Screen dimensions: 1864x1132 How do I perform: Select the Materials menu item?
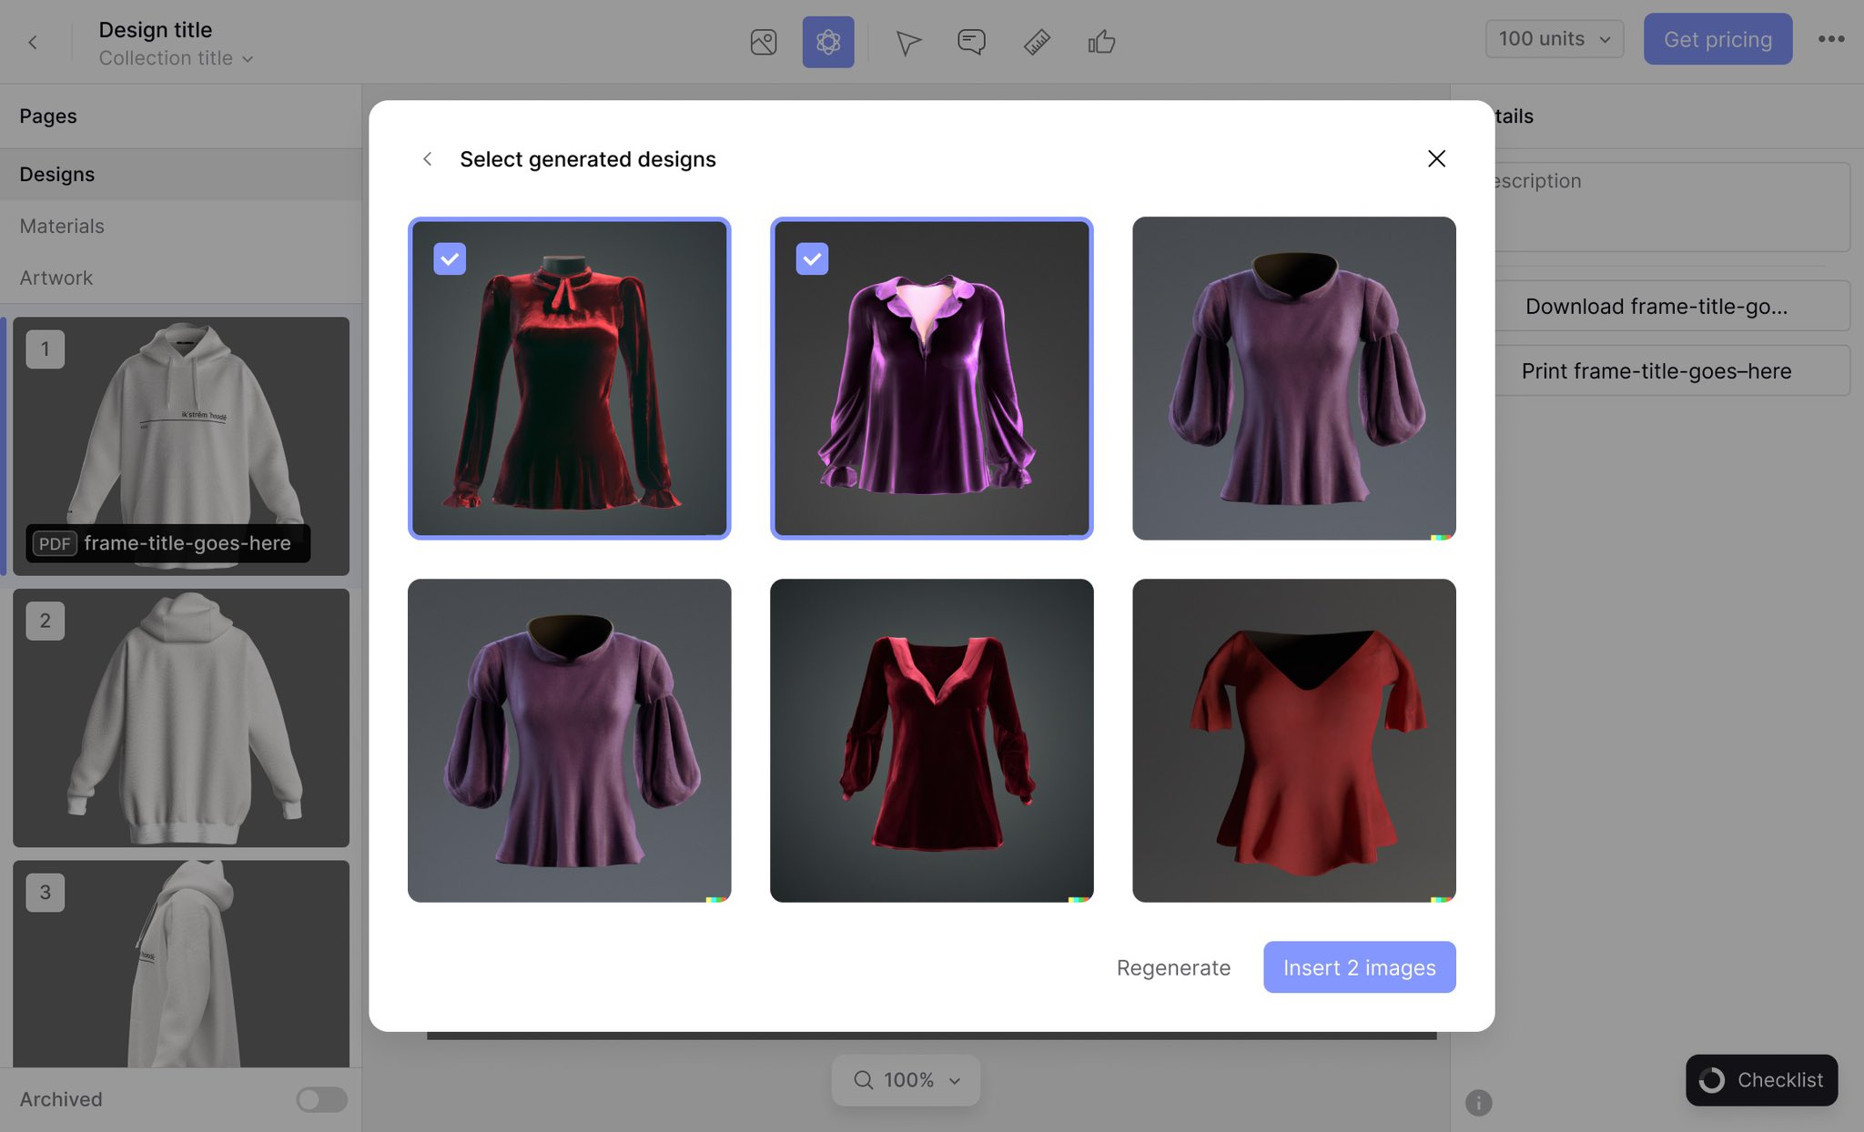pyautogui.click(x=61, y=225)
